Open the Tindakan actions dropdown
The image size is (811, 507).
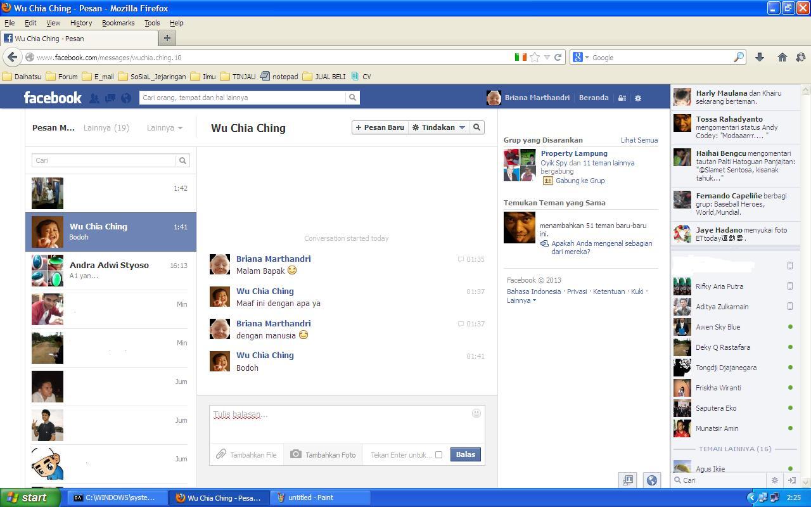[439, 127]
